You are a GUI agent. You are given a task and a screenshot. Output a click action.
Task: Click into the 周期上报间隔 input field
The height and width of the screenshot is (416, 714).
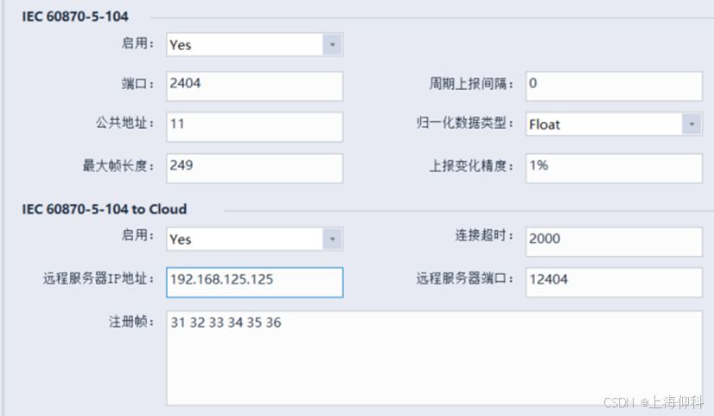click(613, 85)
